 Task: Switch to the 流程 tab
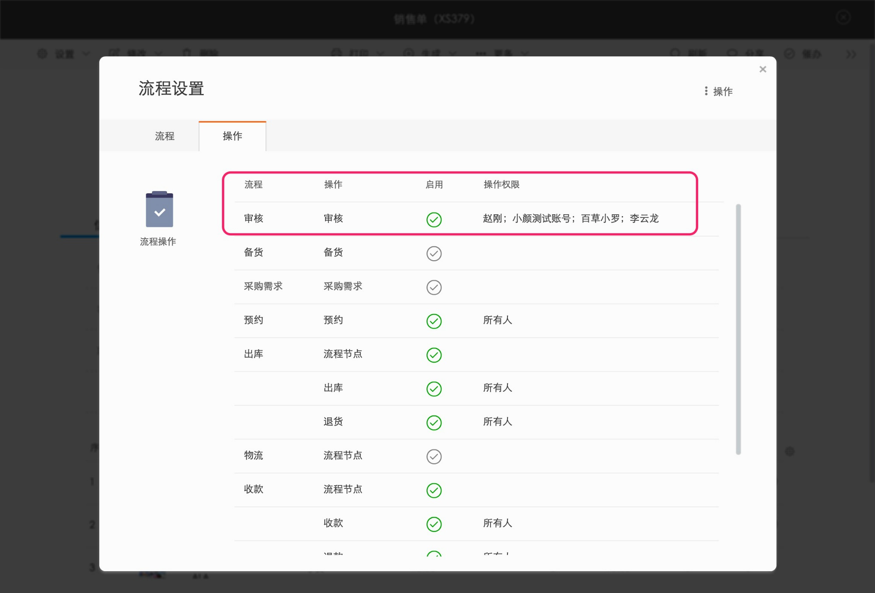pos(164,136)
